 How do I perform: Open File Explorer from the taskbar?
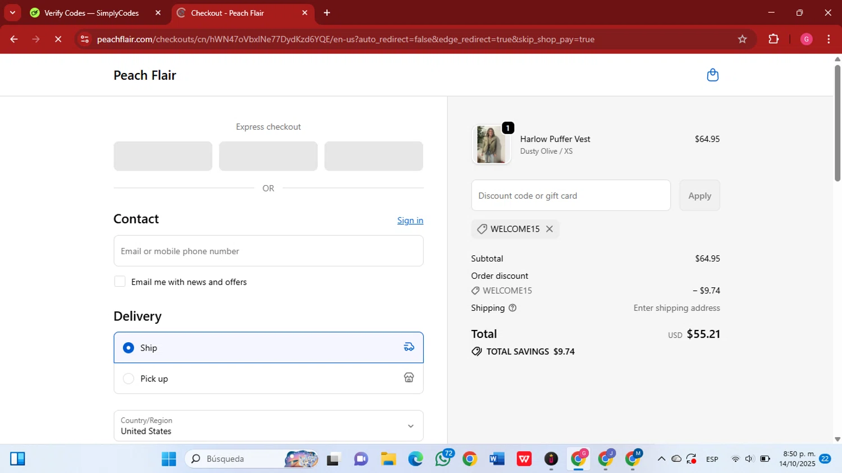(388, 459)
